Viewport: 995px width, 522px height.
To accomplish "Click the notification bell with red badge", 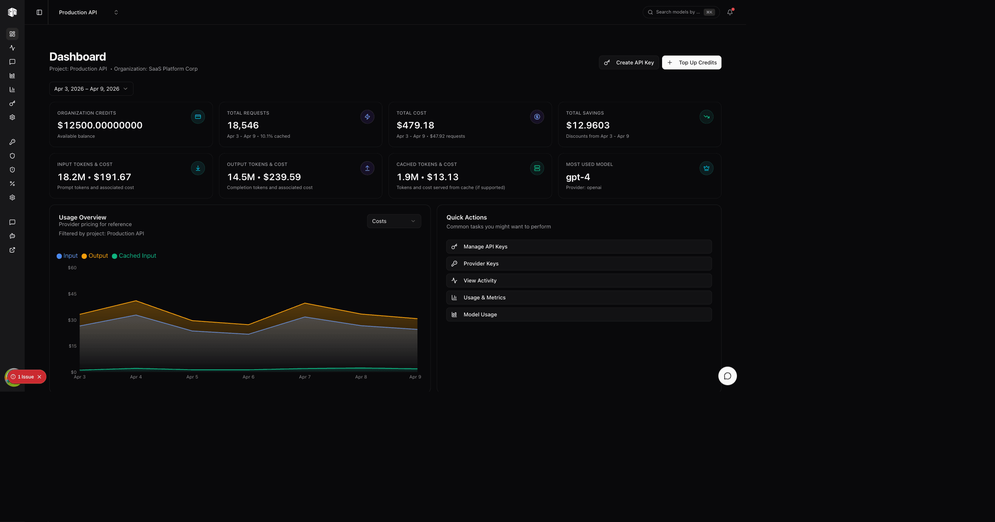I will (730, 12).
